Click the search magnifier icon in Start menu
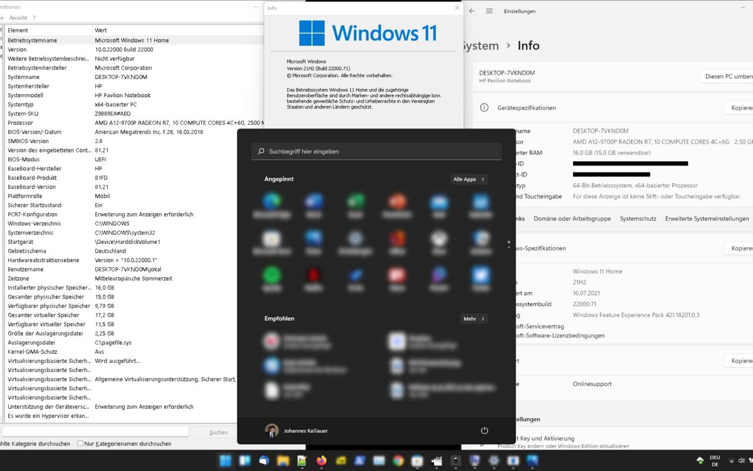The width and height of the screenshot is (753, 471). pyautogui.click(x=261, y=151)
